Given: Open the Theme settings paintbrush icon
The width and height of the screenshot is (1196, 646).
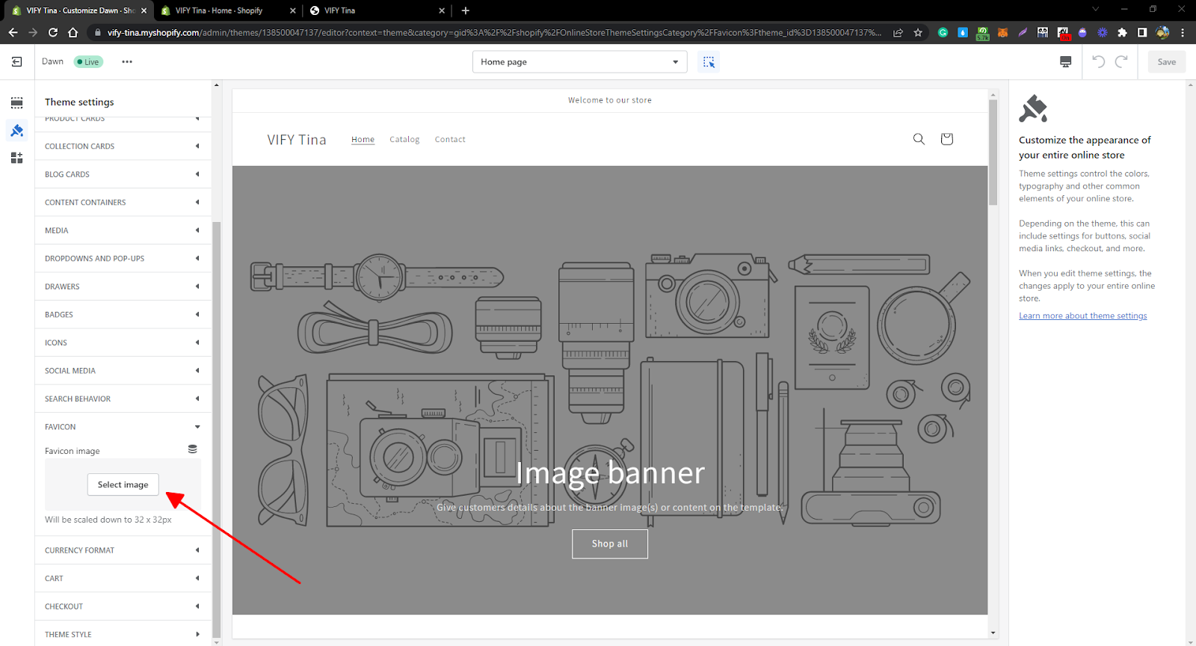Looking at the screenshot, I should 16,131.
